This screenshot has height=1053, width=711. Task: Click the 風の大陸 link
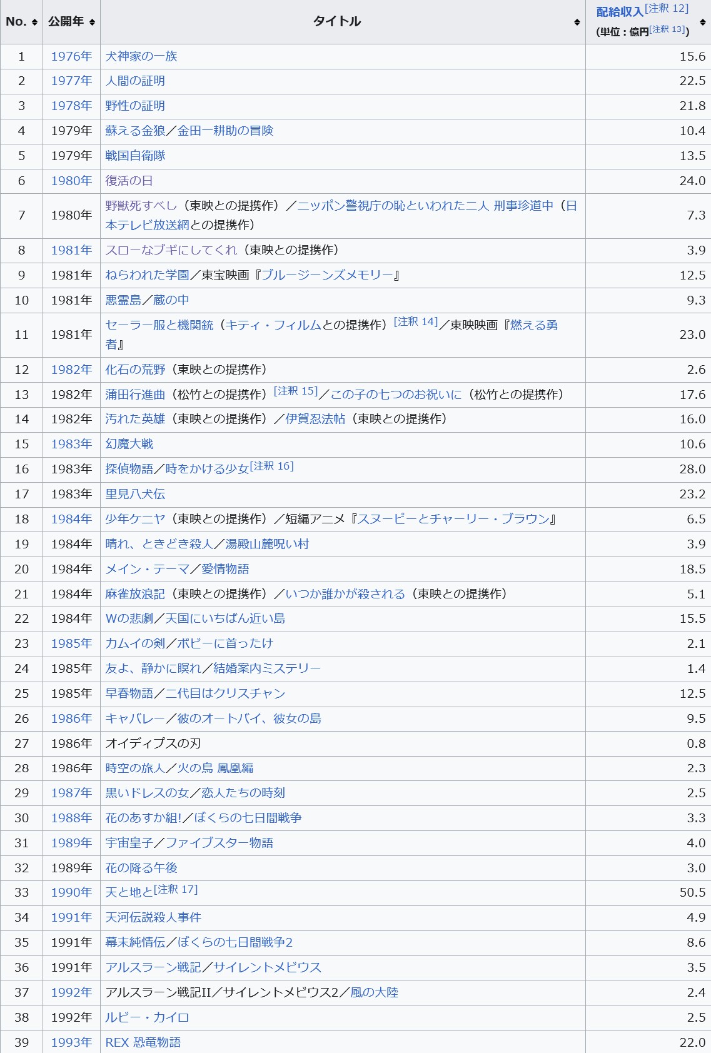374,992
